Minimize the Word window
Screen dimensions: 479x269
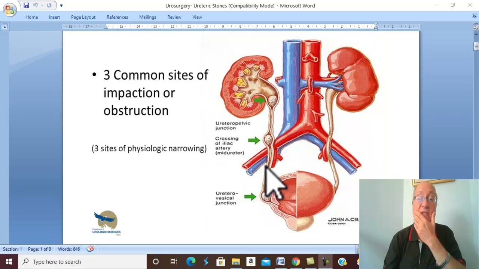(x=436, y=5)
